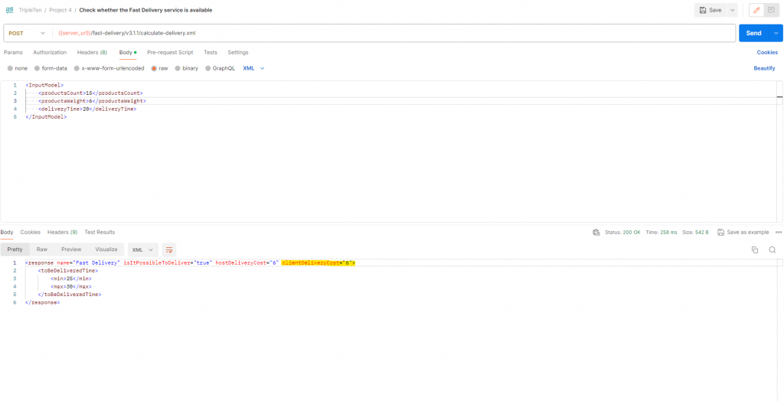Open the response XML format dropdown
The image size is (784, 401).
tap(142, 249)
